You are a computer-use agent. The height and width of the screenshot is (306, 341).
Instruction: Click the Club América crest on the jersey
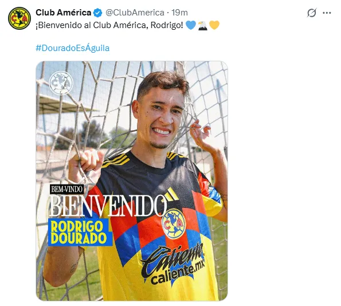click(x=174, y=224)
